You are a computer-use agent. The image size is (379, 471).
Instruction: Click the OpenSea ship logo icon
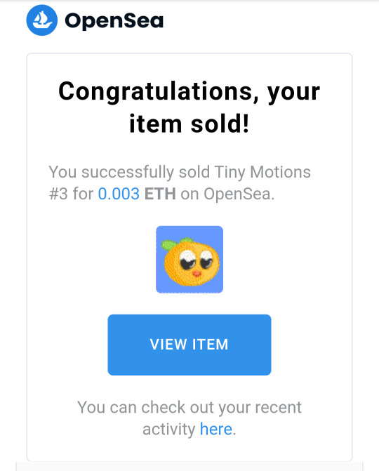click(41, 20)
